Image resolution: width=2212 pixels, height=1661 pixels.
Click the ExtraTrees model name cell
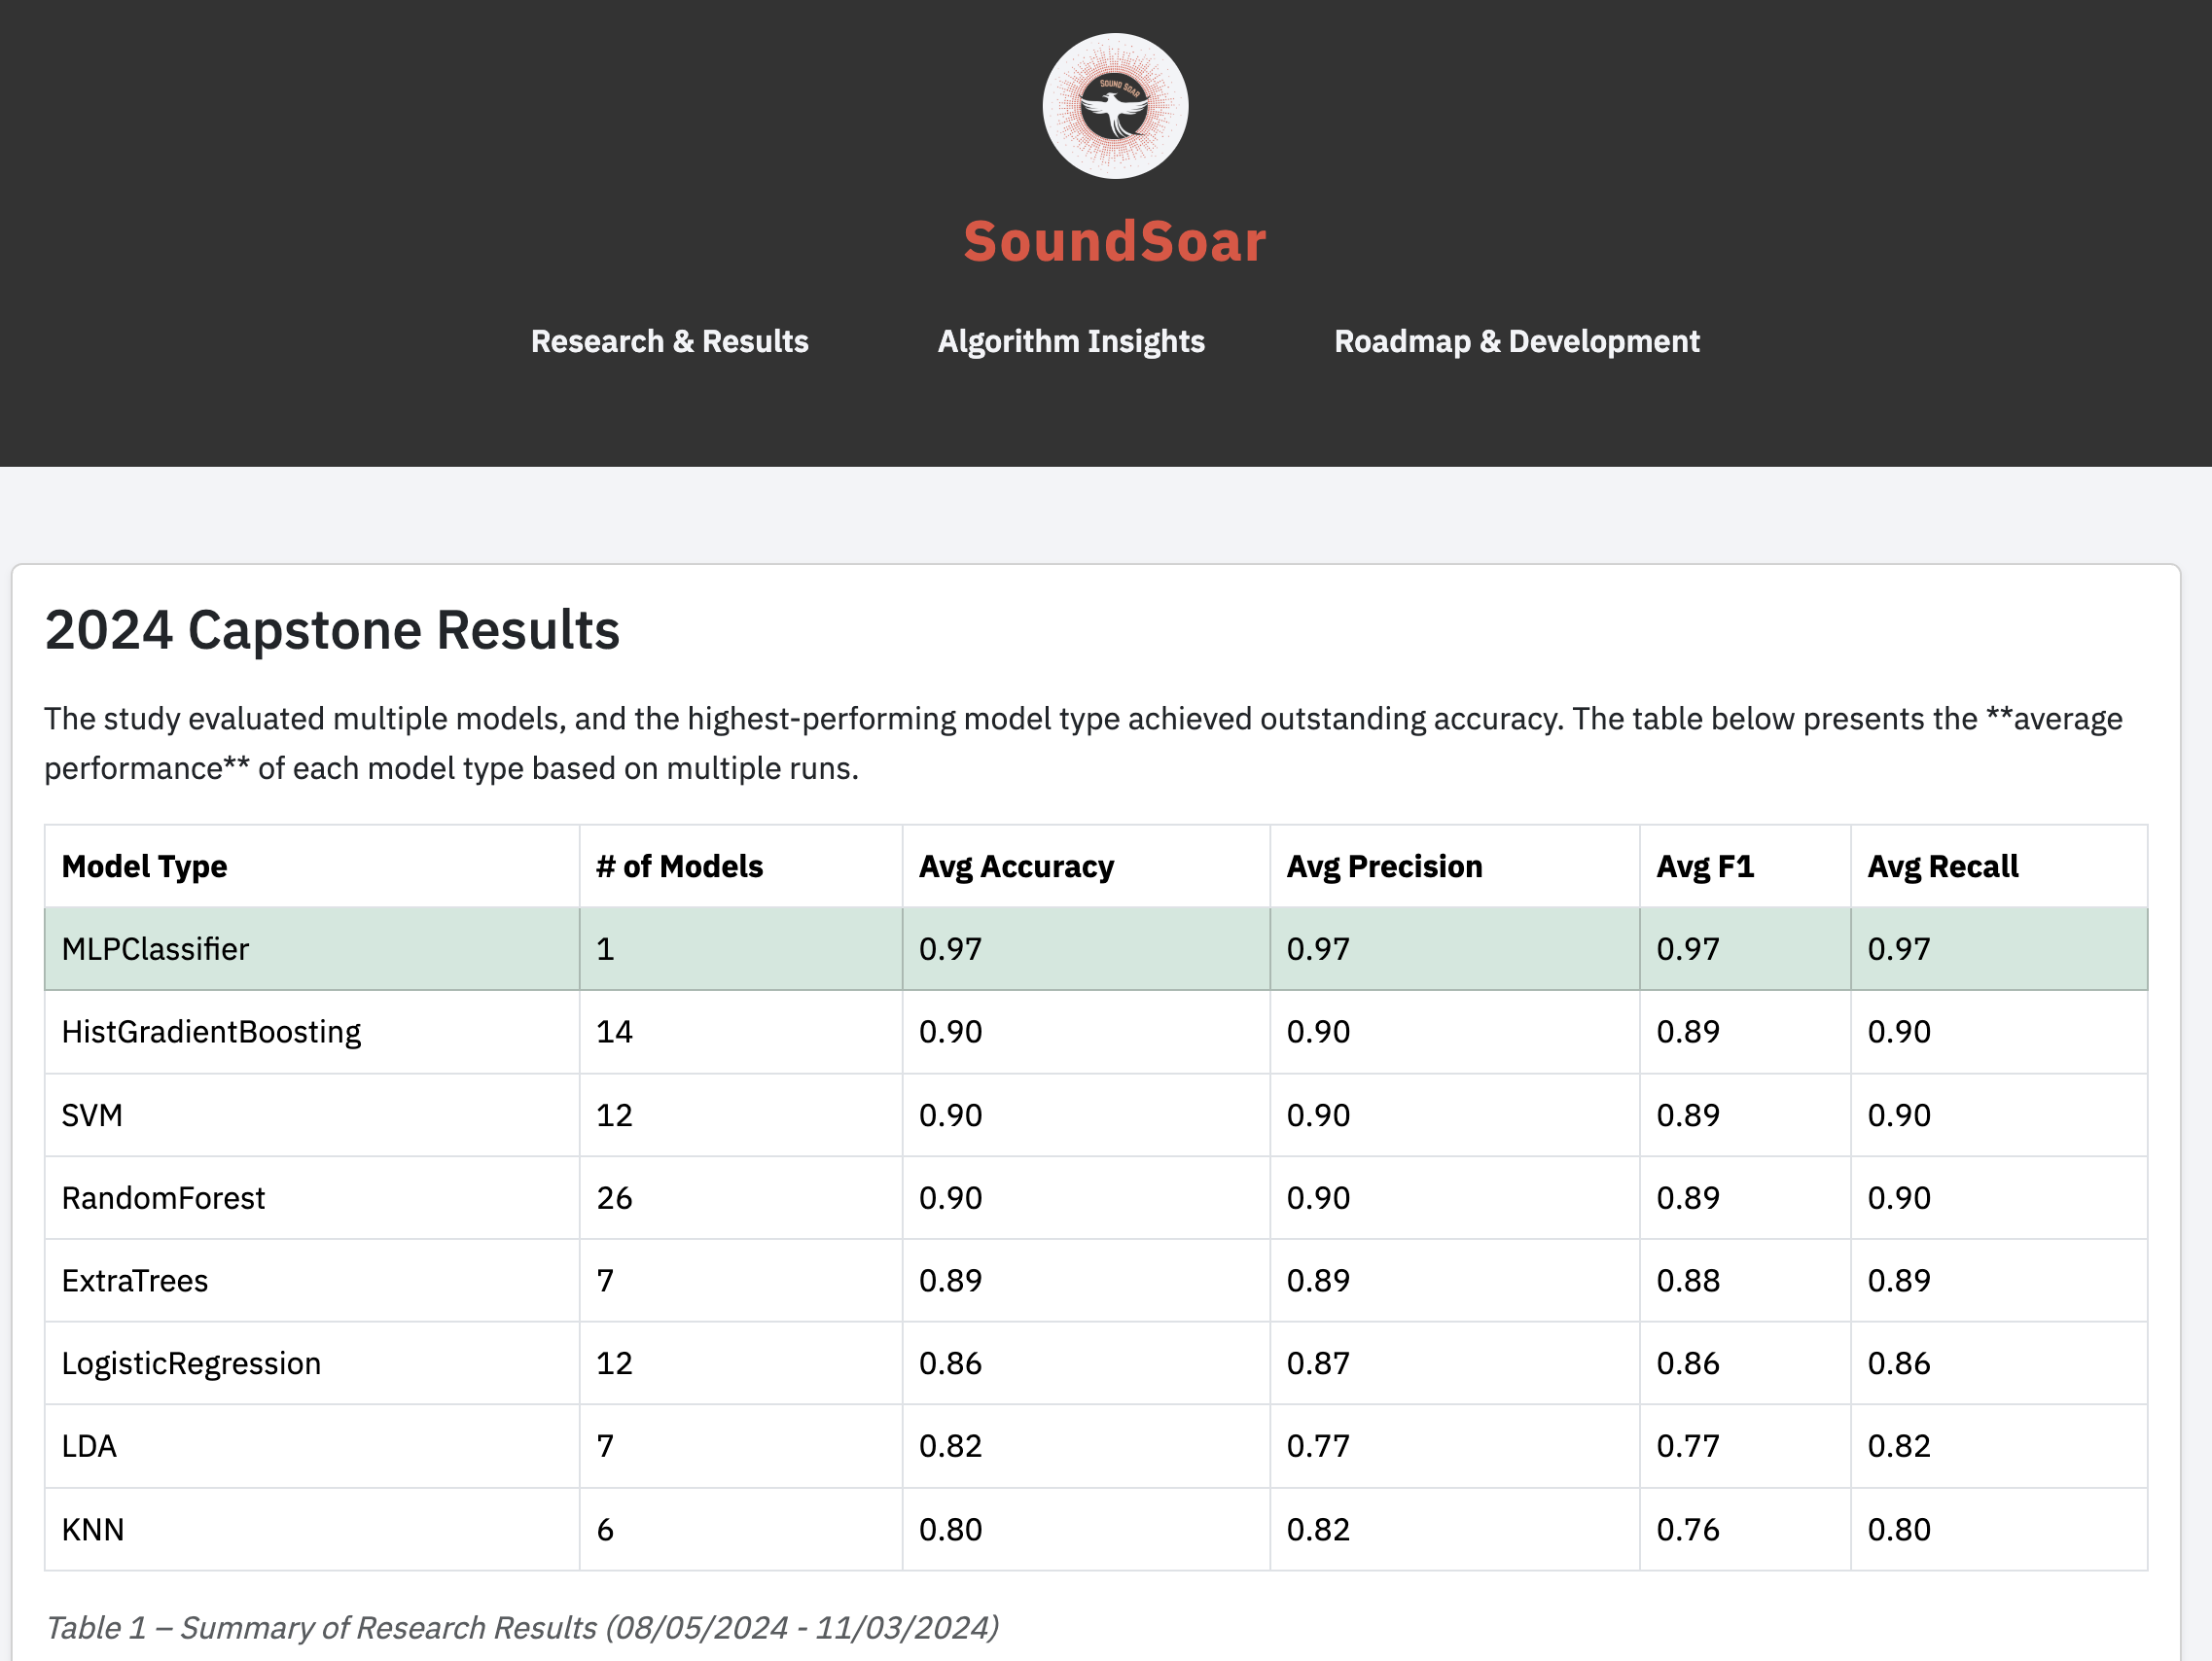pyautogui.click(x=135, y=1281)
